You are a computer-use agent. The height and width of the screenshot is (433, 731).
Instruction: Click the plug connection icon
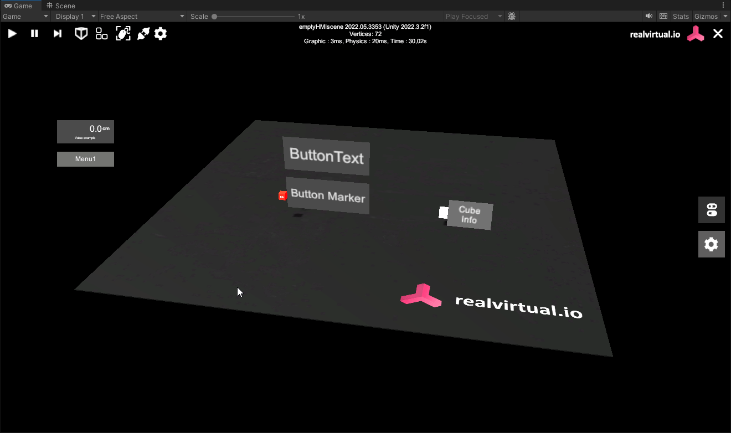143,34
